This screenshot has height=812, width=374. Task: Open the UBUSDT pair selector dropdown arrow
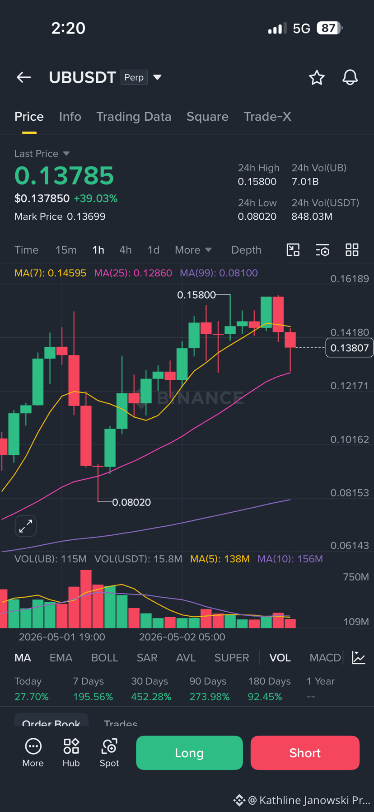[157, 77]
